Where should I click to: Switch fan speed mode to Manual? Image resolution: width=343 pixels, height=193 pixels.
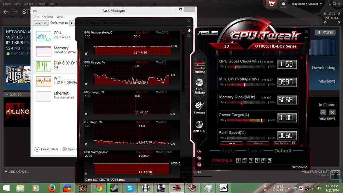click(x=257, y=143)
